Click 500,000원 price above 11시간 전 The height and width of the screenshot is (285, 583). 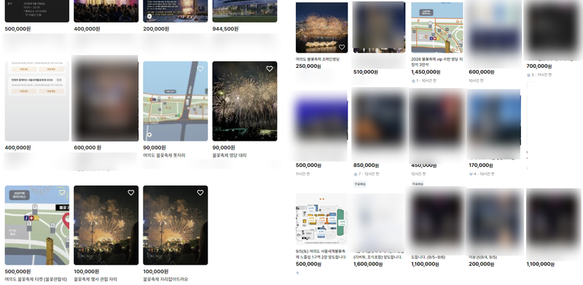coord(308,165)
